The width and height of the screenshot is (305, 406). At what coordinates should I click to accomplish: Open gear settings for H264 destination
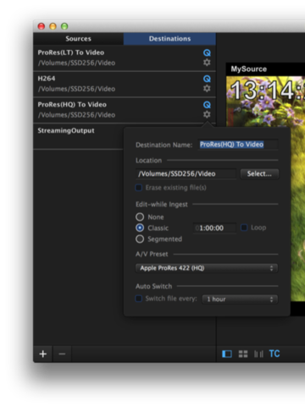point(207,88)
